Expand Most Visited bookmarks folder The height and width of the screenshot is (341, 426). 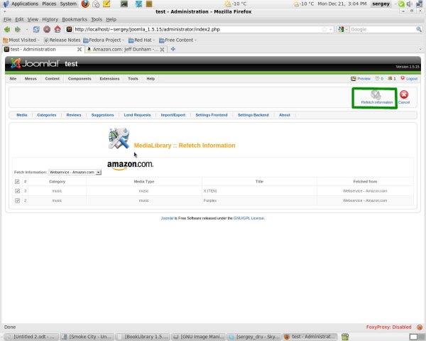click(21, 40)
